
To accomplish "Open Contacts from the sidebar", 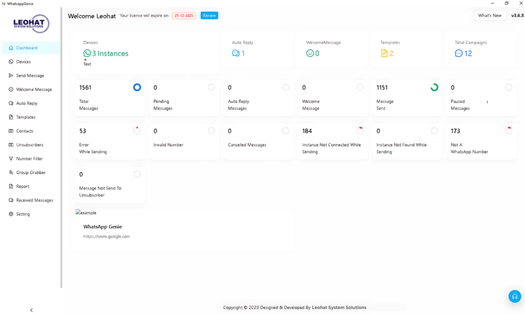I will tap(31, 131).
